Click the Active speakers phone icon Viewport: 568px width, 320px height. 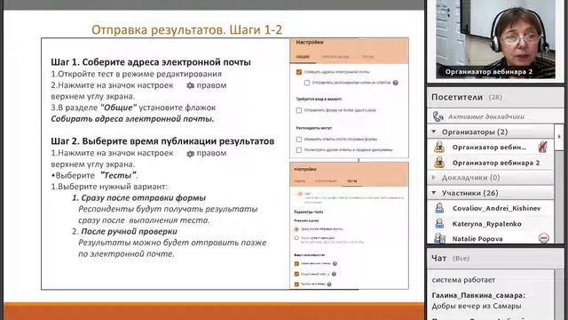tap(438, 116)
